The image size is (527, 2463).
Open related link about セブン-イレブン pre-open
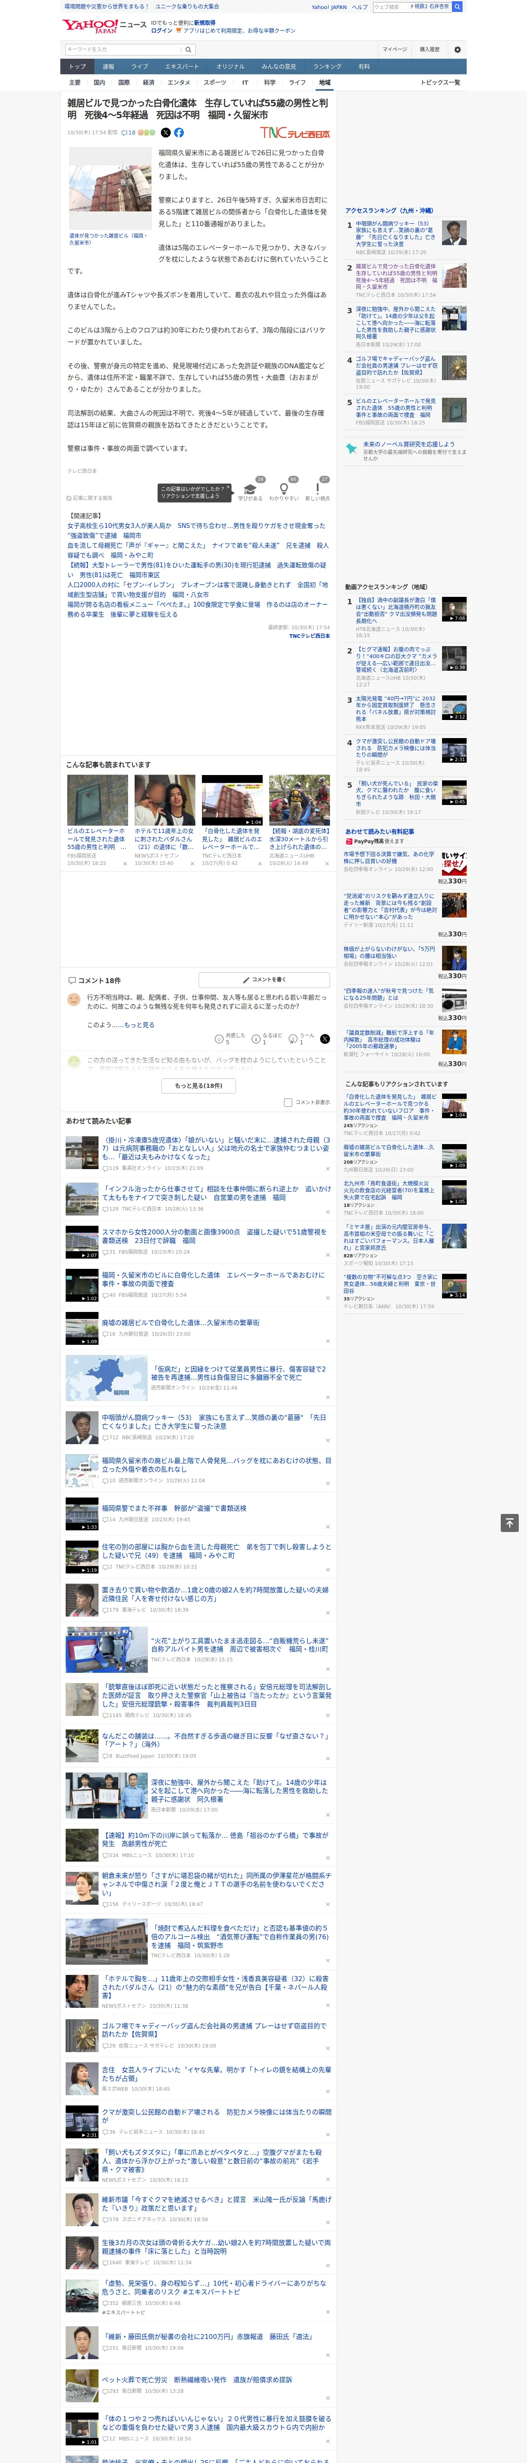197,589
